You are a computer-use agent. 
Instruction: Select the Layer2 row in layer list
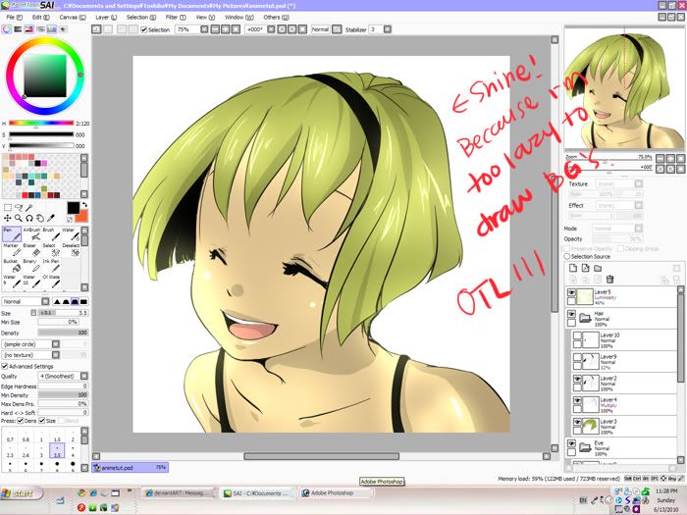click(x=624, y=383)
